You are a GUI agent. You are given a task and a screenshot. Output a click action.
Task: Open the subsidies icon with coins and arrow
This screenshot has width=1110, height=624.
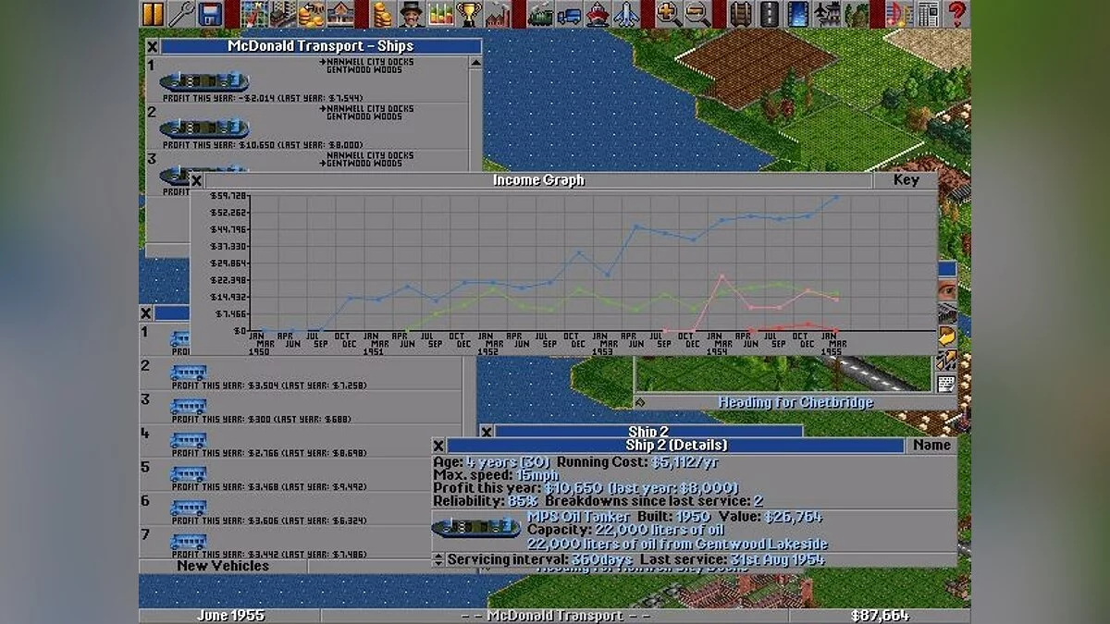pyautogui.click(x=311, y=14)
